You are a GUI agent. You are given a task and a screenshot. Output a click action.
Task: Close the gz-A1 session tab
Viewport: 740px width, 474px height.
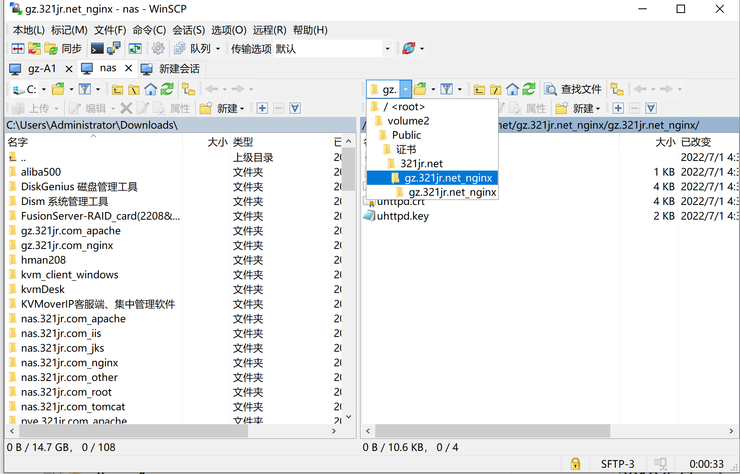coord(69,69)
